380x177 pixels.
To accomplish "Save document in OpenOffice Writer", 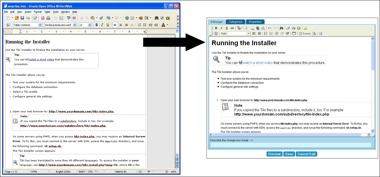I will point(22,18).
